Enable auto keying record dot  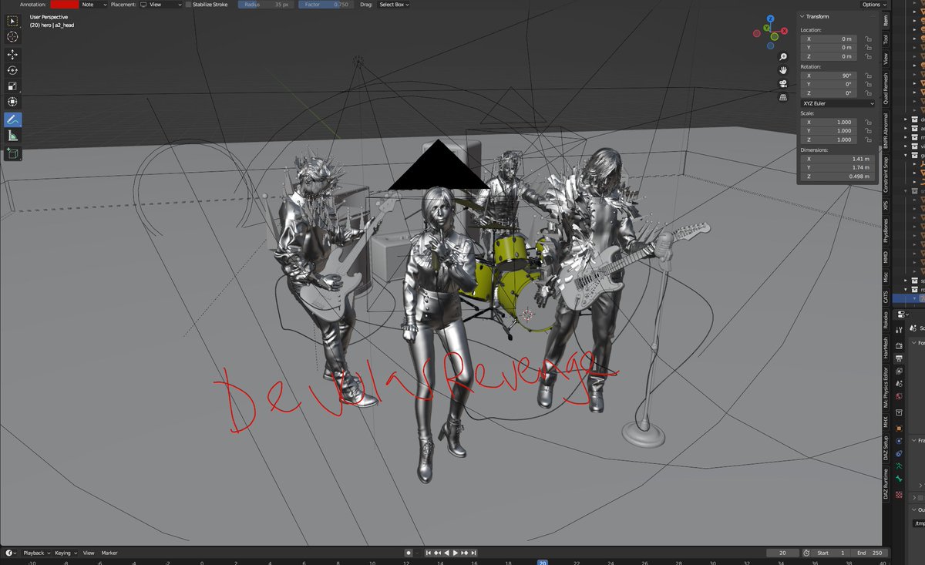tap(409, 553)
